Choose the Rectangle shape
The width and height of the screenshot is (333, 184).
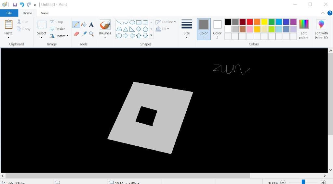tap(139, 22)
